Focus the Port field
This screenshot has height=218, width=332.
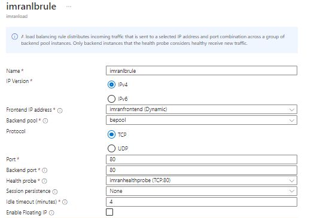(202, 159)
